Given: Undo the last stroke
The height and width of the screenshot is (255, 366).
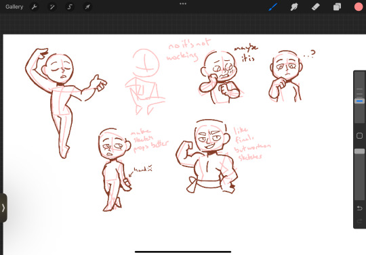Looking at the screenshot, I should click(359, 208).
